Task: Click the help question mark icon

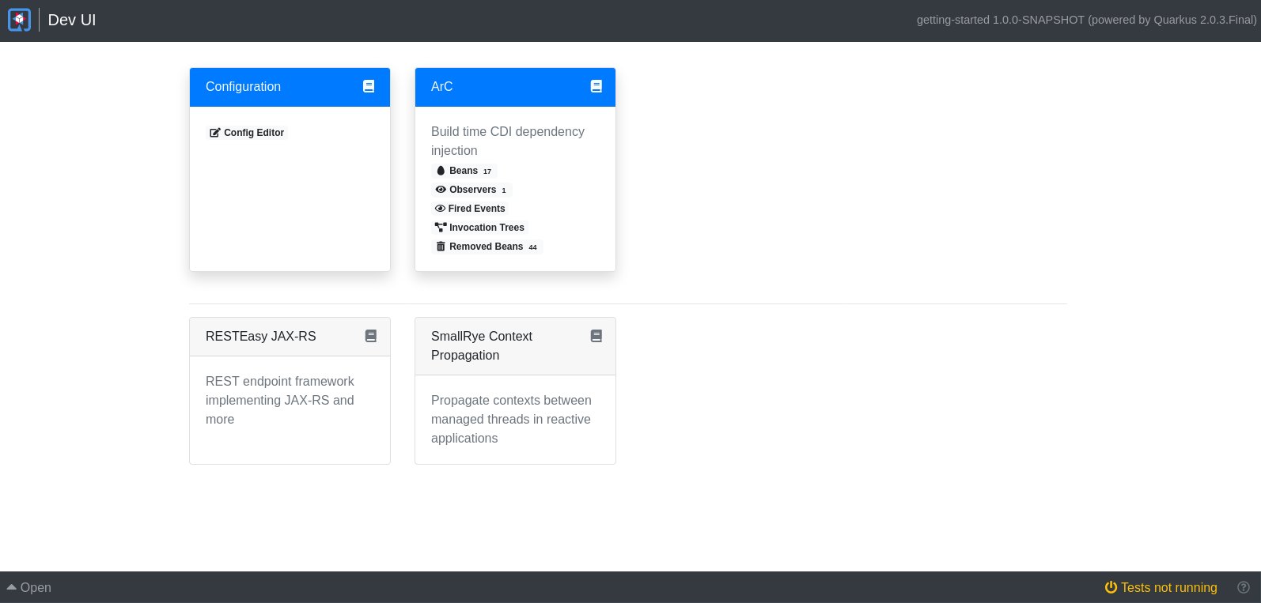Action: coord(1244,587)
